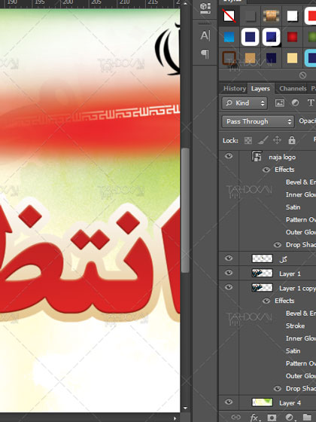Add a layer style via fx icon

pyautogui.click(x=255, y=417)
